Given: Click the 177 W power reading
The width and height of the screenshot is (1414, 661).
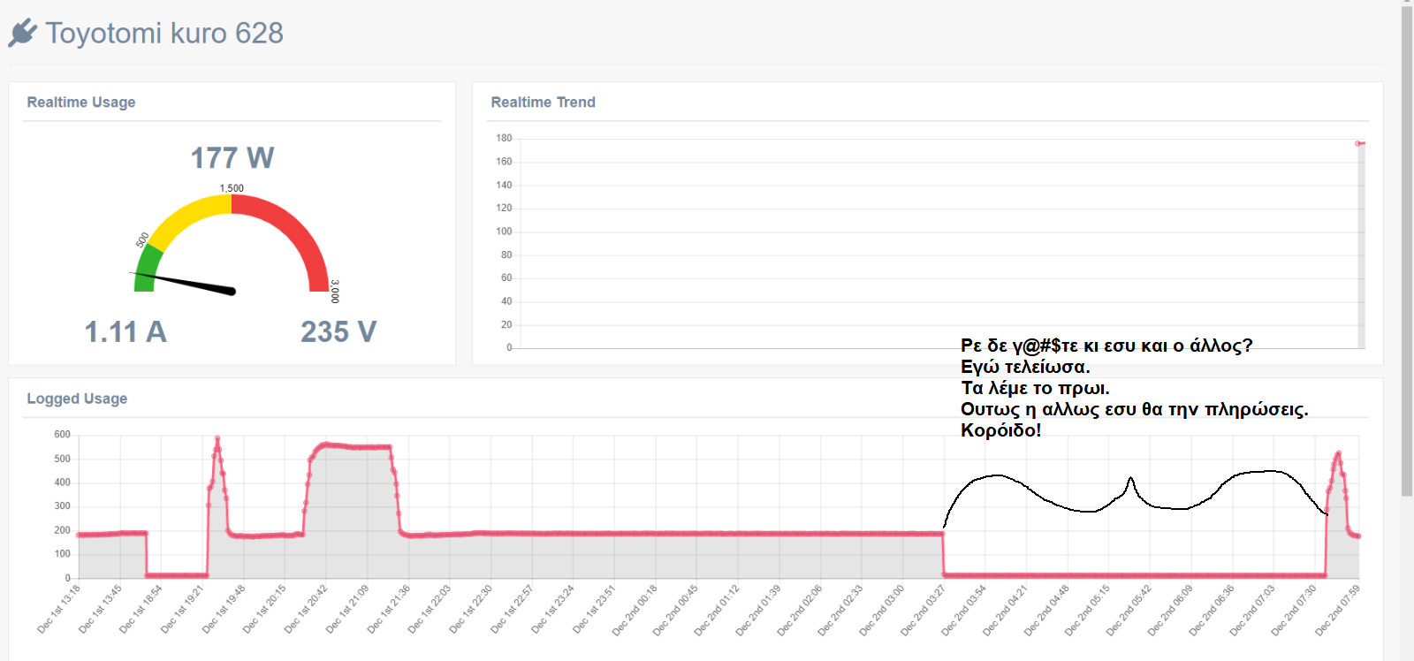Looking at the screenshot, I should (232, 157).
